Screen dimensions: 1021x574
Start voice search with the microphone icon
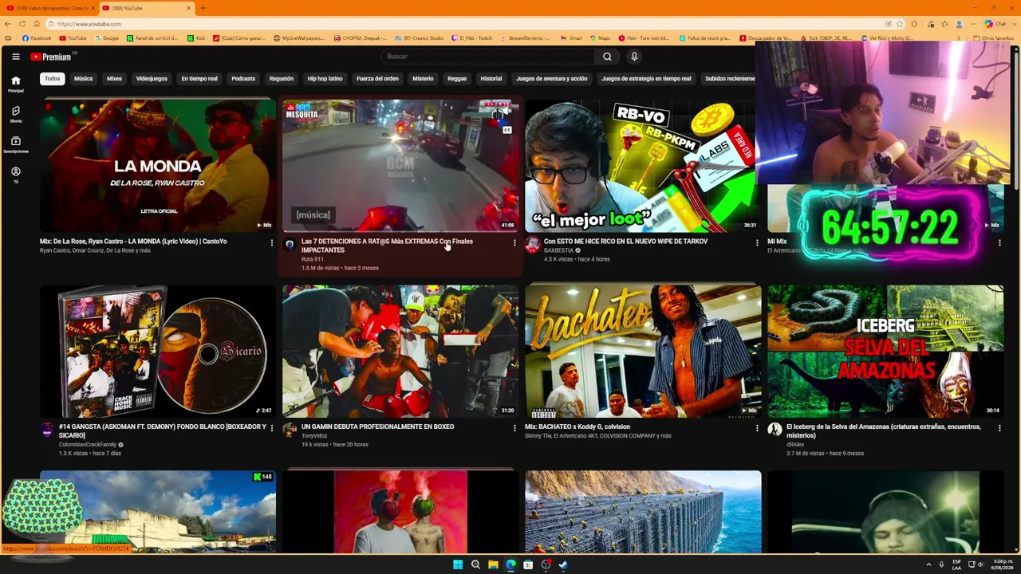[x=634, y=57]
